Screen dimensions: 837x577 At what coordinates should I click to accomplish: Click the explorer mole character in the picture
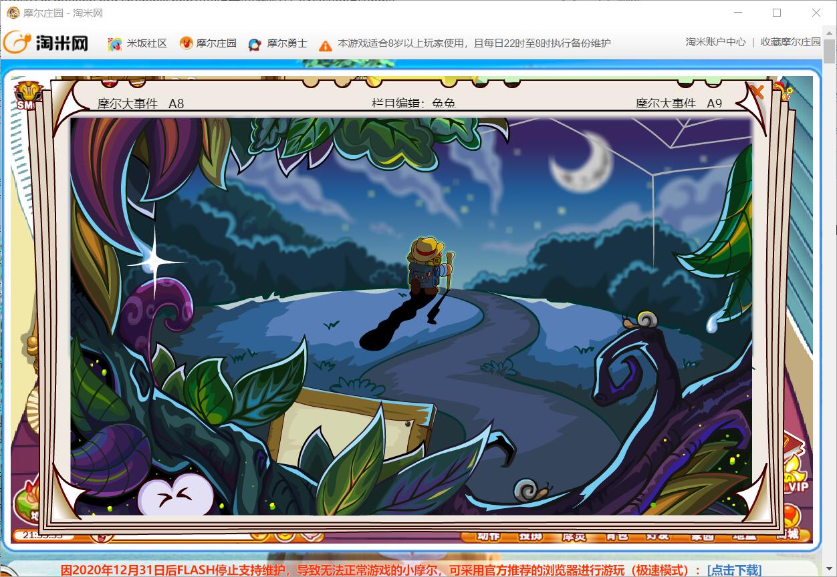click(x=426, y=266)
